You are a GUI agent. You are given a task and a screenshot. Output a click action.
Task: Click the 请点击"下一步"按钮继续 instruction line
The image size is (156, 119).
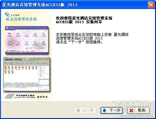[x=79, y=42]
